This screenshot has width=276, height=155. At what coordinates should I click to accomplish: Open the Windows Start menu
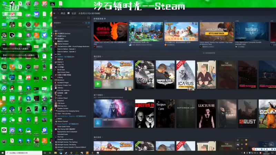tap(2, 153)
